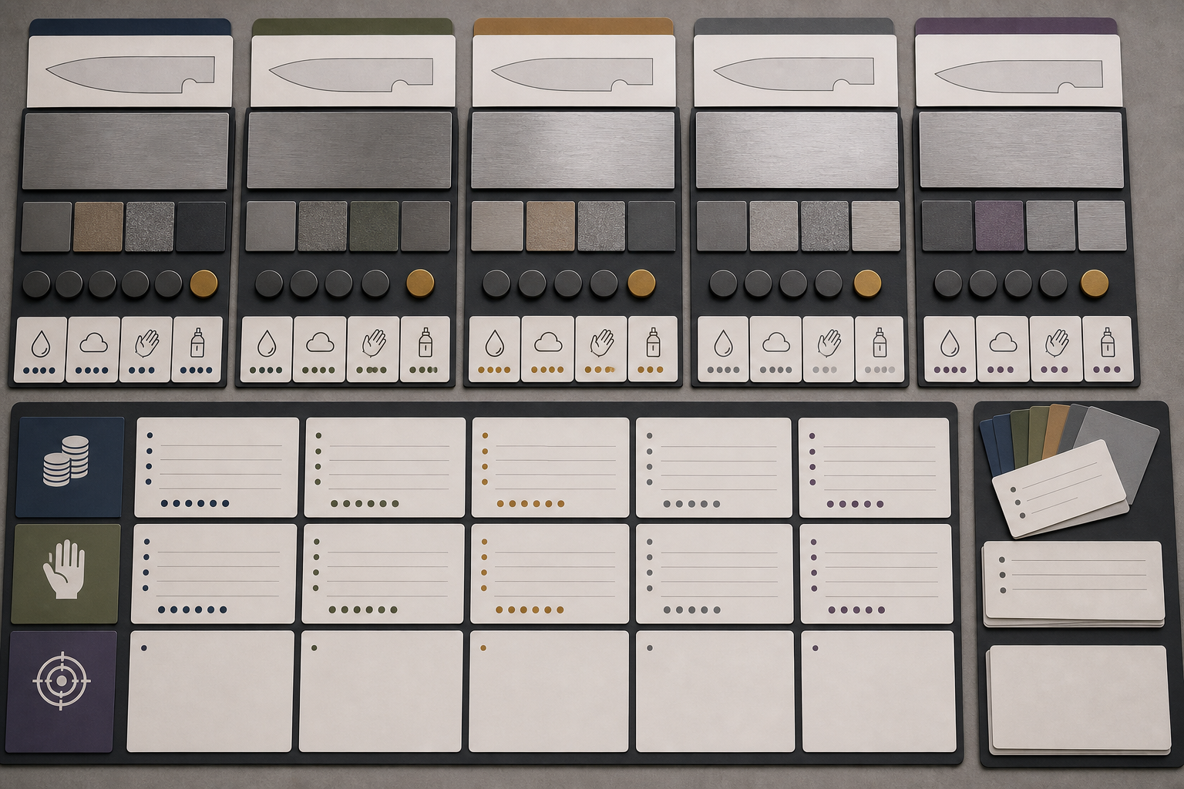
Task: Select the cloud card in amber column
Action: point(547,349)
